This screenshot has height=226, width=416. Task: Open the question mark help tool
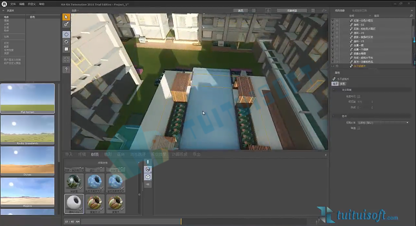click(x=66, y=70)
